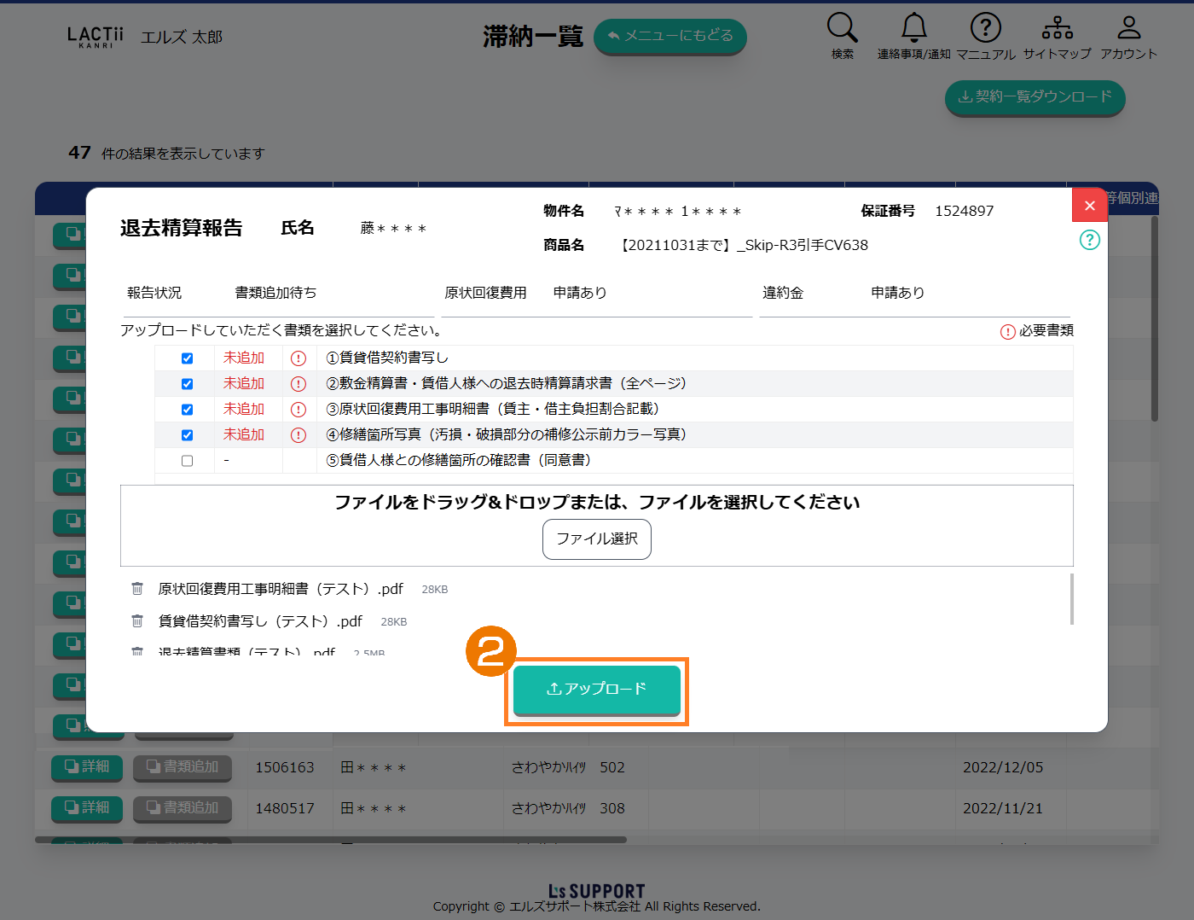Viewport: 1194px width, 920px height.
Task: Close the 退去精算報告 dialog
Action: pos(1089,206)
